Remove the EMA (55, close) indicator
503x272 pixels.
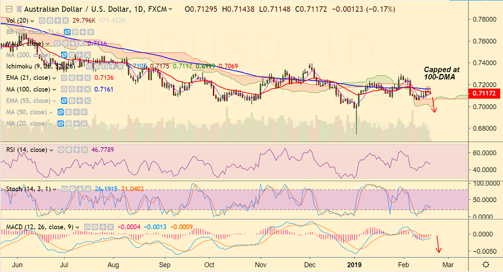coord(88,101)
